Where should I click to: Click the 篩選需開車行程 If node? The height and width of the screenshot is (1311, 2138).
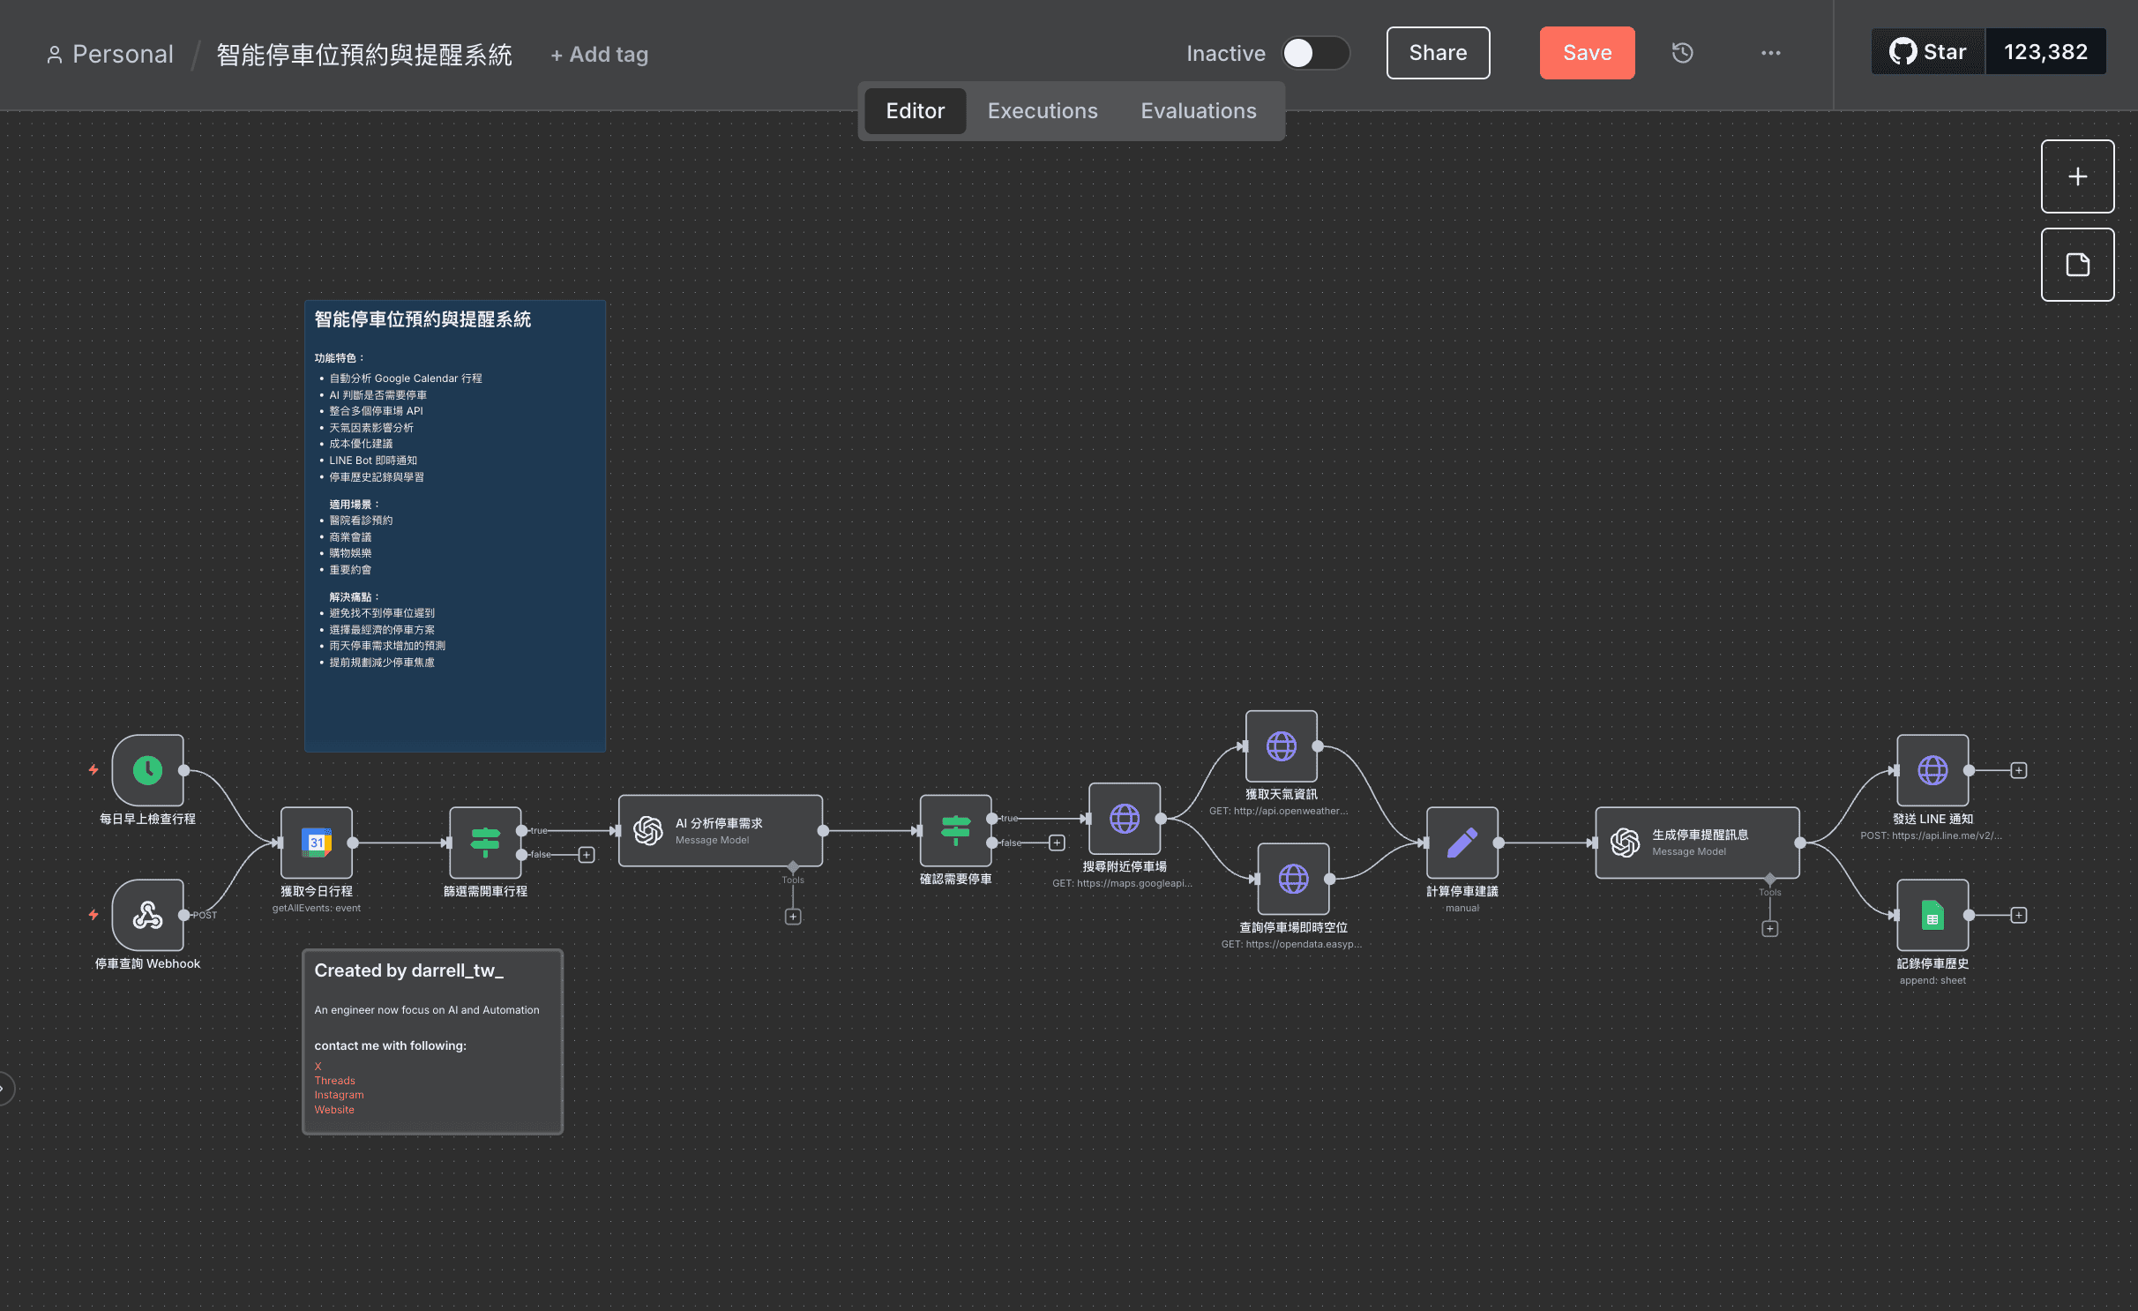point(485,843)
